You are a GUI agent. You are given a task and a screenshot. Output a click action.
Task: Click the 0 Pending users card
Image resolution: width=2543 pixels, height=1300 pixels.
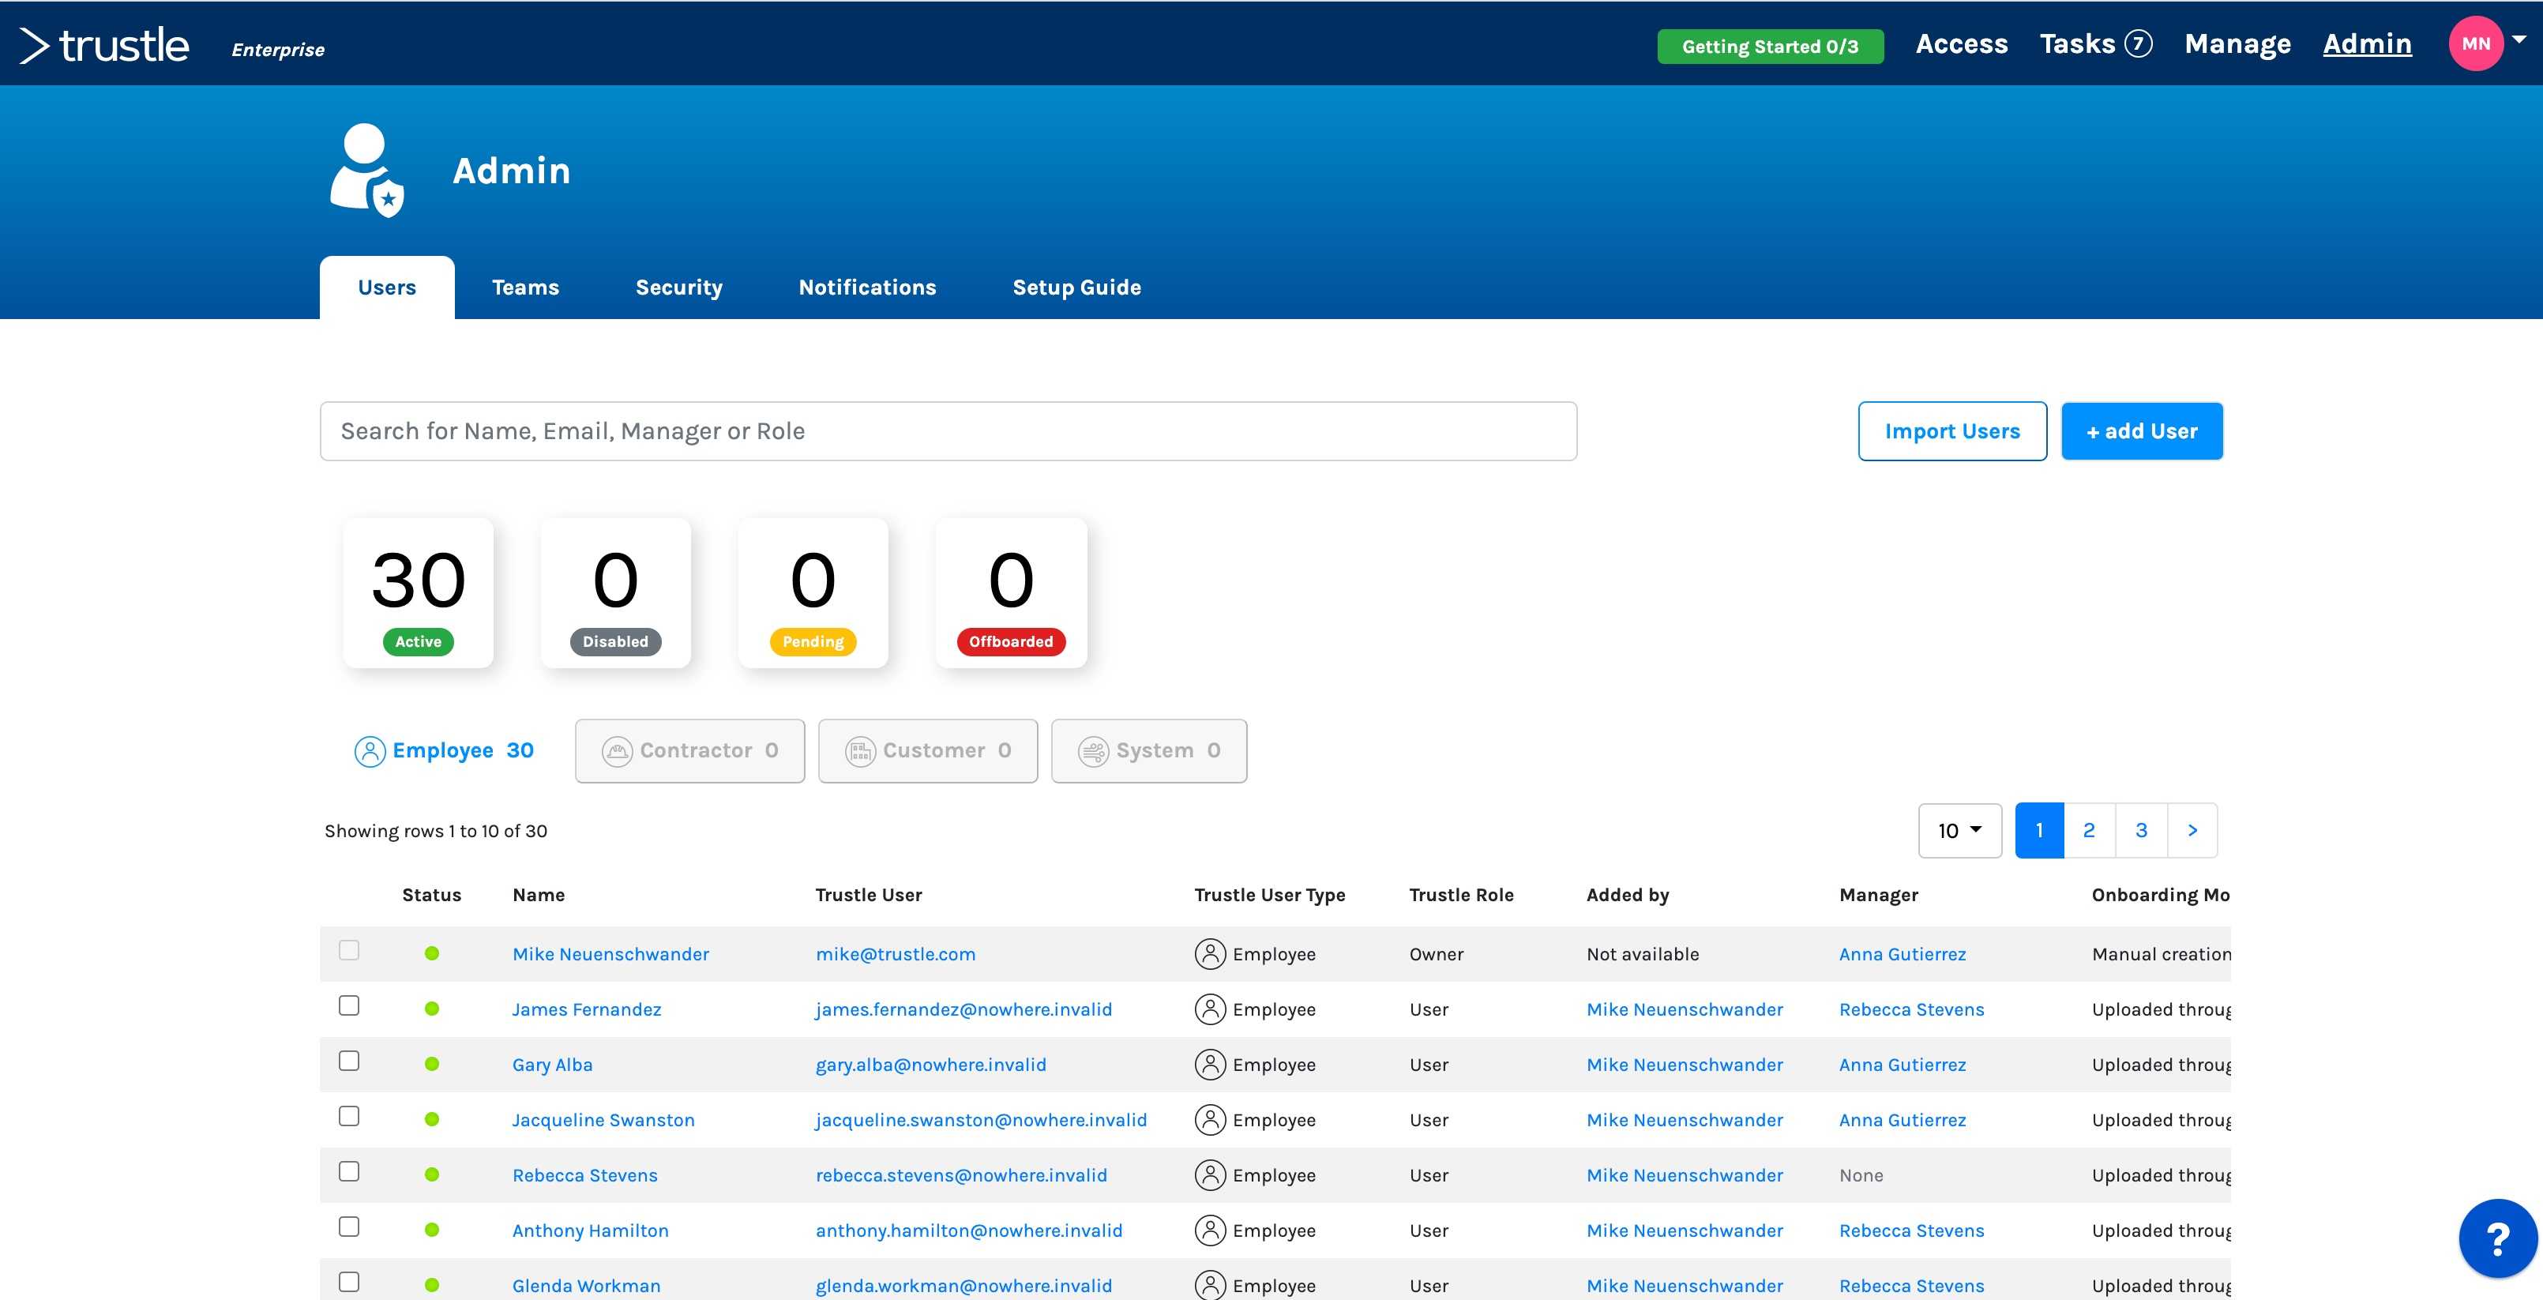click(813, 592)
